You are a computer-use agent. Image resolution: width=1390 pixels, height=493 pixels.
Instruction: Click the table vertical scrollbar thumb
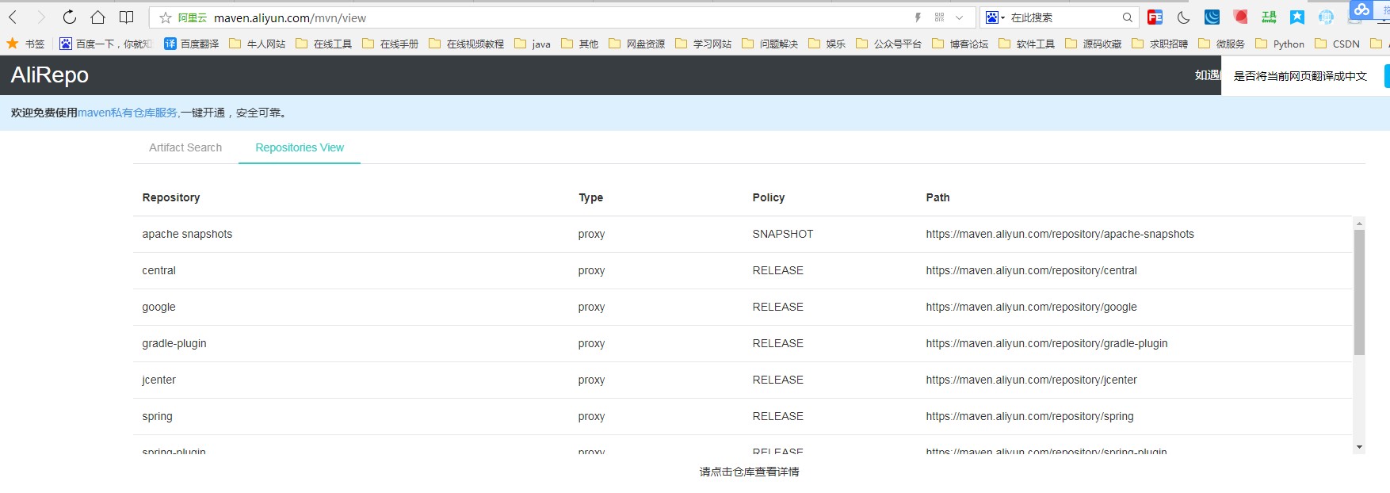pos(1359,292)
